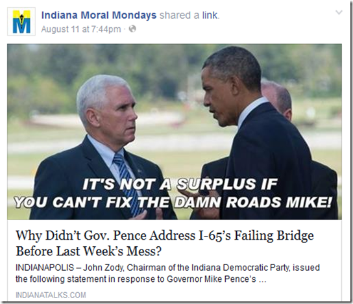Click the 'YOU CAN'T FIX THE DAMN ROADS MIKE!' caption
The height and width of the screenshot is (304, 353).
tap(173, 201)
